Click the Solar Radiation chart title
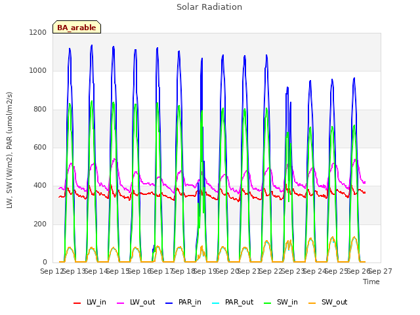The image size is (420, 315). click(209, 7)
